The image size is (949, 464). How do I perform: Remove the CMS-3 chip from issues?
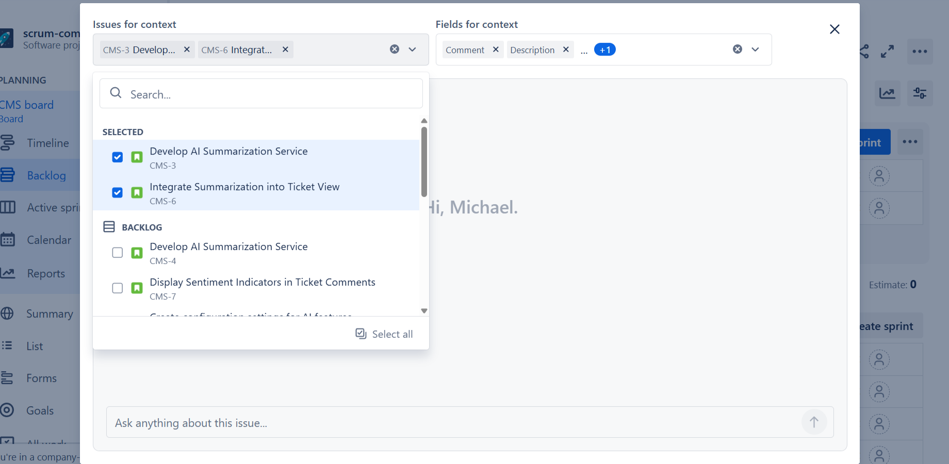[x=187, y=49]
